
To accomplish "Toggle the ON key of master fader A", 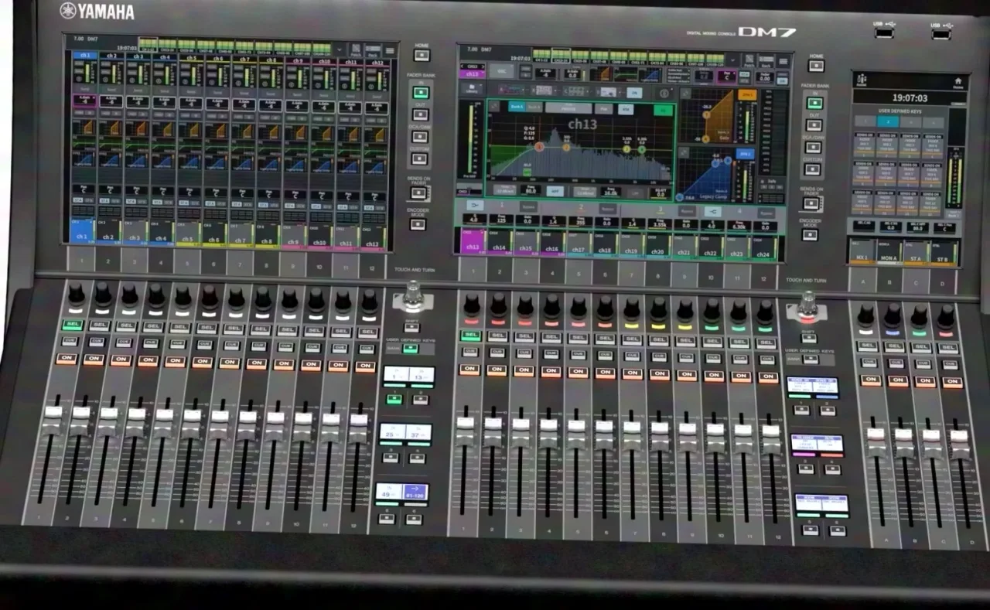I will (x=871, y=380).
